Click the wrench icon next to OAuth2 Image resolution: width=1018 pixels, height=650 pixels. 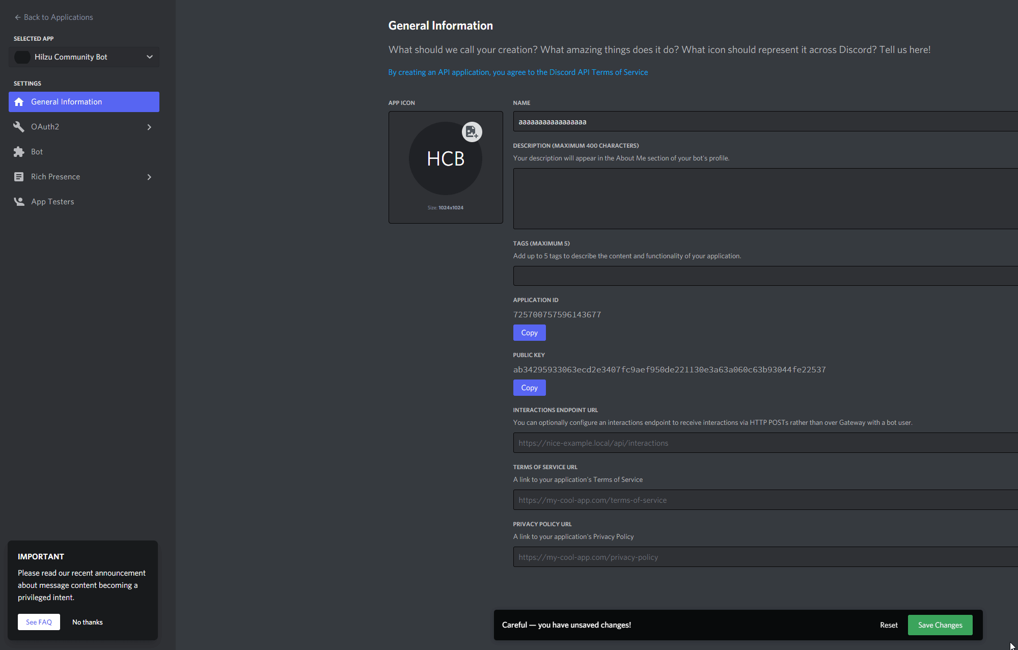19,126
